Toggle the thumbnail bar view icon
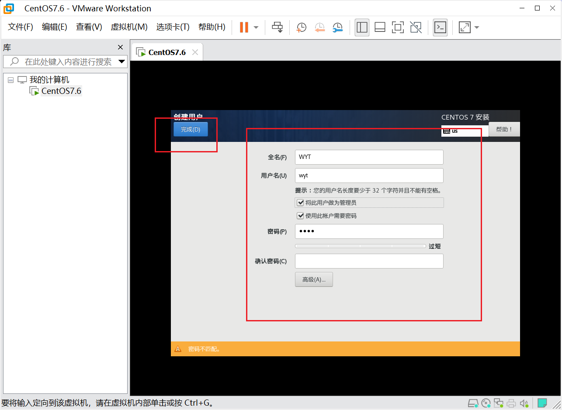 (380, 27)
